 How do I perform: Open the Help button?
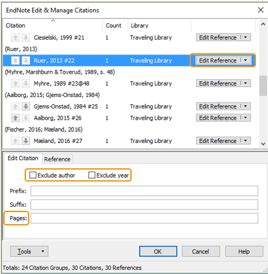coord(244,251)
